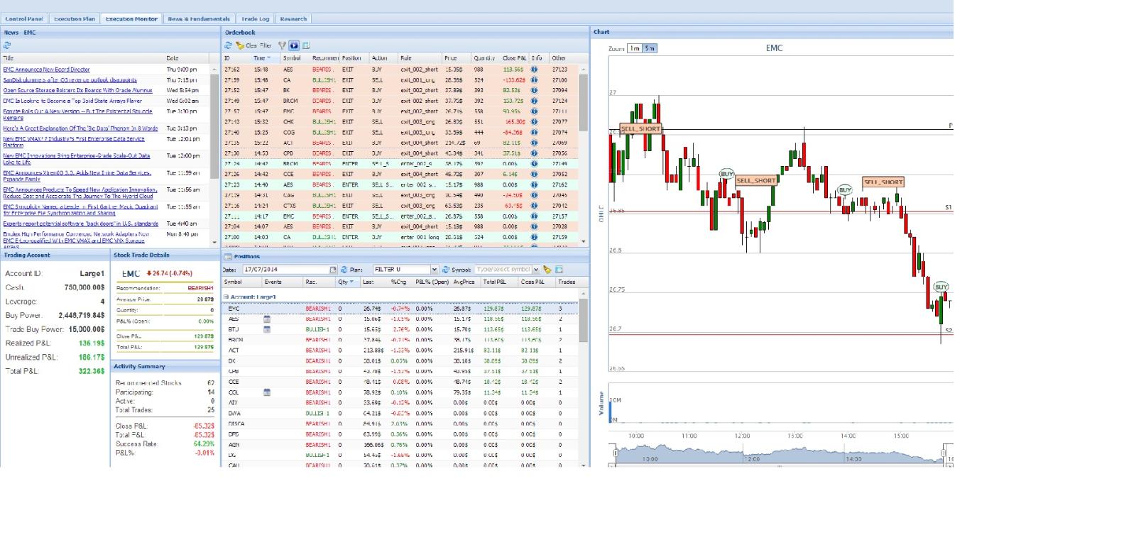
Task: Open info icon for order 27157 EMC enter
Action: point(534,216)
